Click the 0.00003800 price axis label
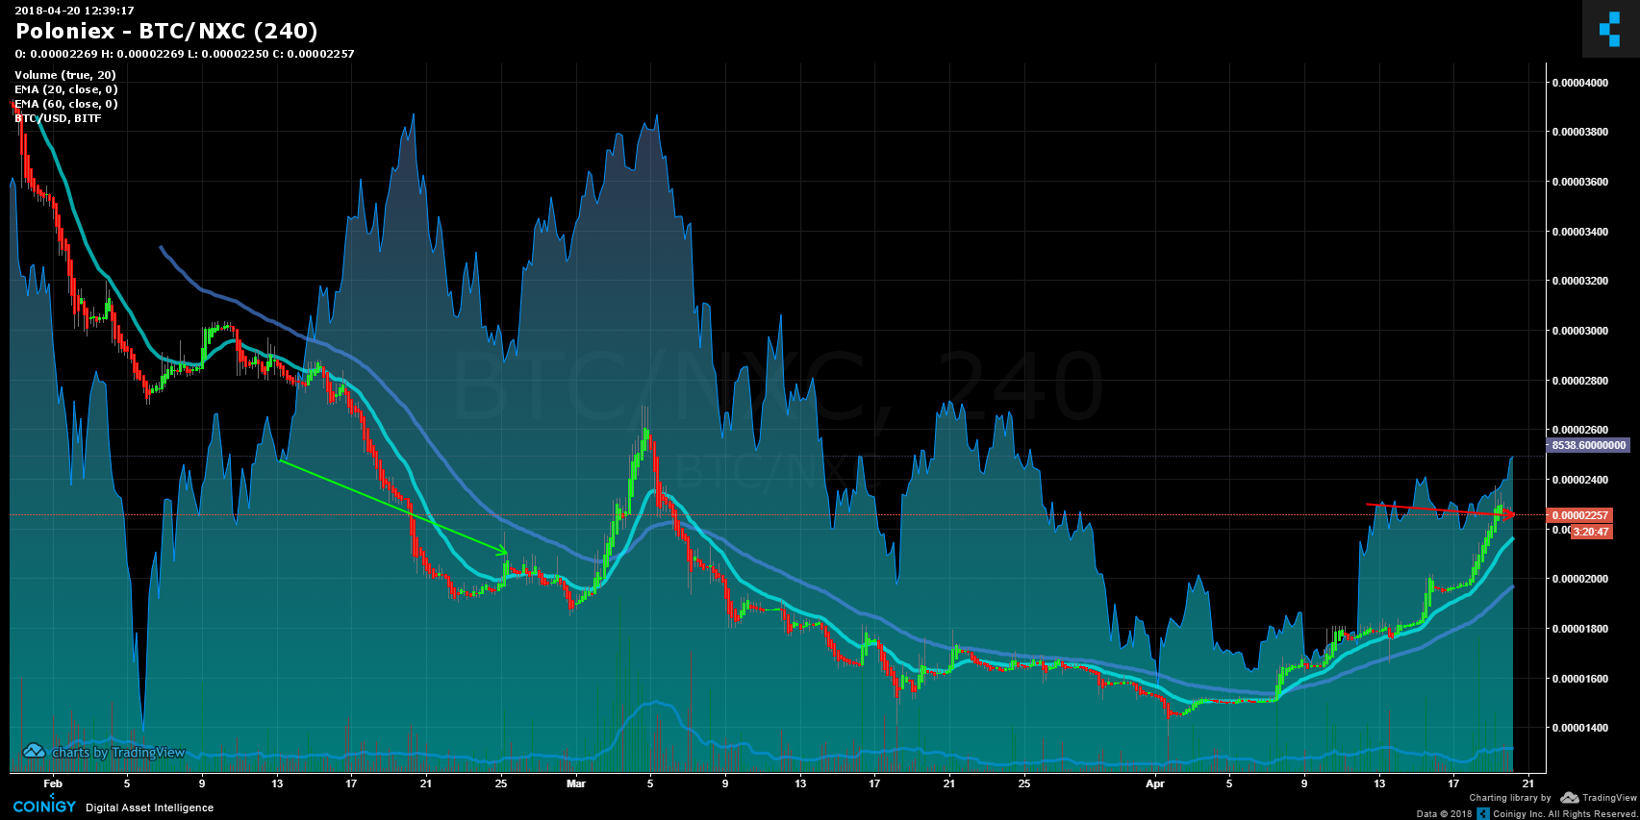This screenshot has width=1640, height=820. coord(1579,132)
